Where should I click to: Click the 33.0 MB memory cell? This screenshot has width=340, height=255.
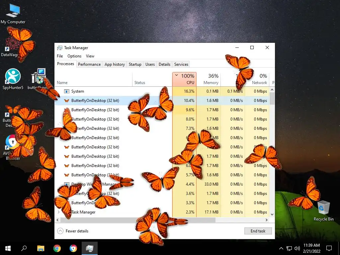[x=209, y=184]
